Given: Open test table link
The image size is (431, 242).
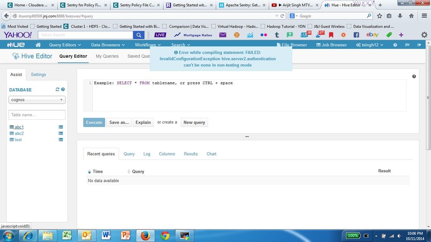Looking at the screenshot, I should coord(18,140).
